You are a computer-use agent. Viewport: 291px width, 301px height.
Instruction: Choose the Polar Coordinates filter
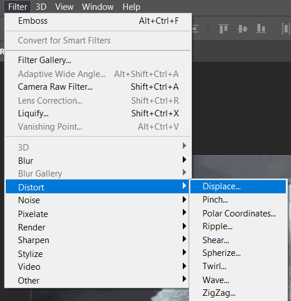click(239, 214)
